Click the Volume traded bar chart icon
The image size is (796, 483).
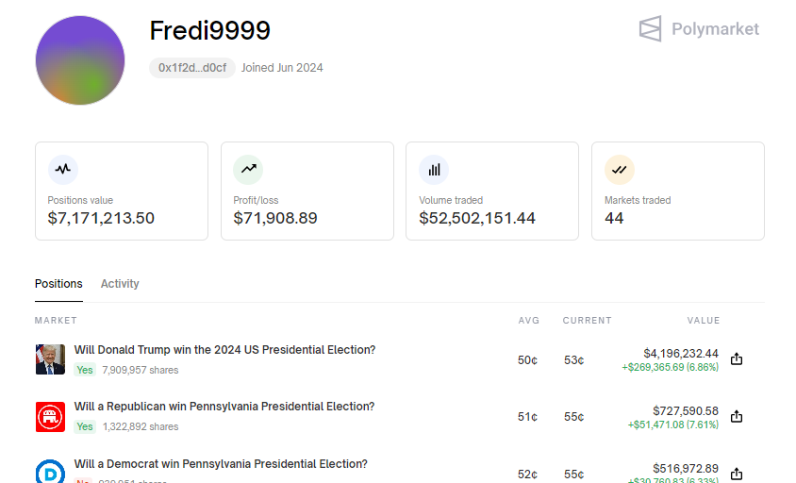(x=434, y=170)
